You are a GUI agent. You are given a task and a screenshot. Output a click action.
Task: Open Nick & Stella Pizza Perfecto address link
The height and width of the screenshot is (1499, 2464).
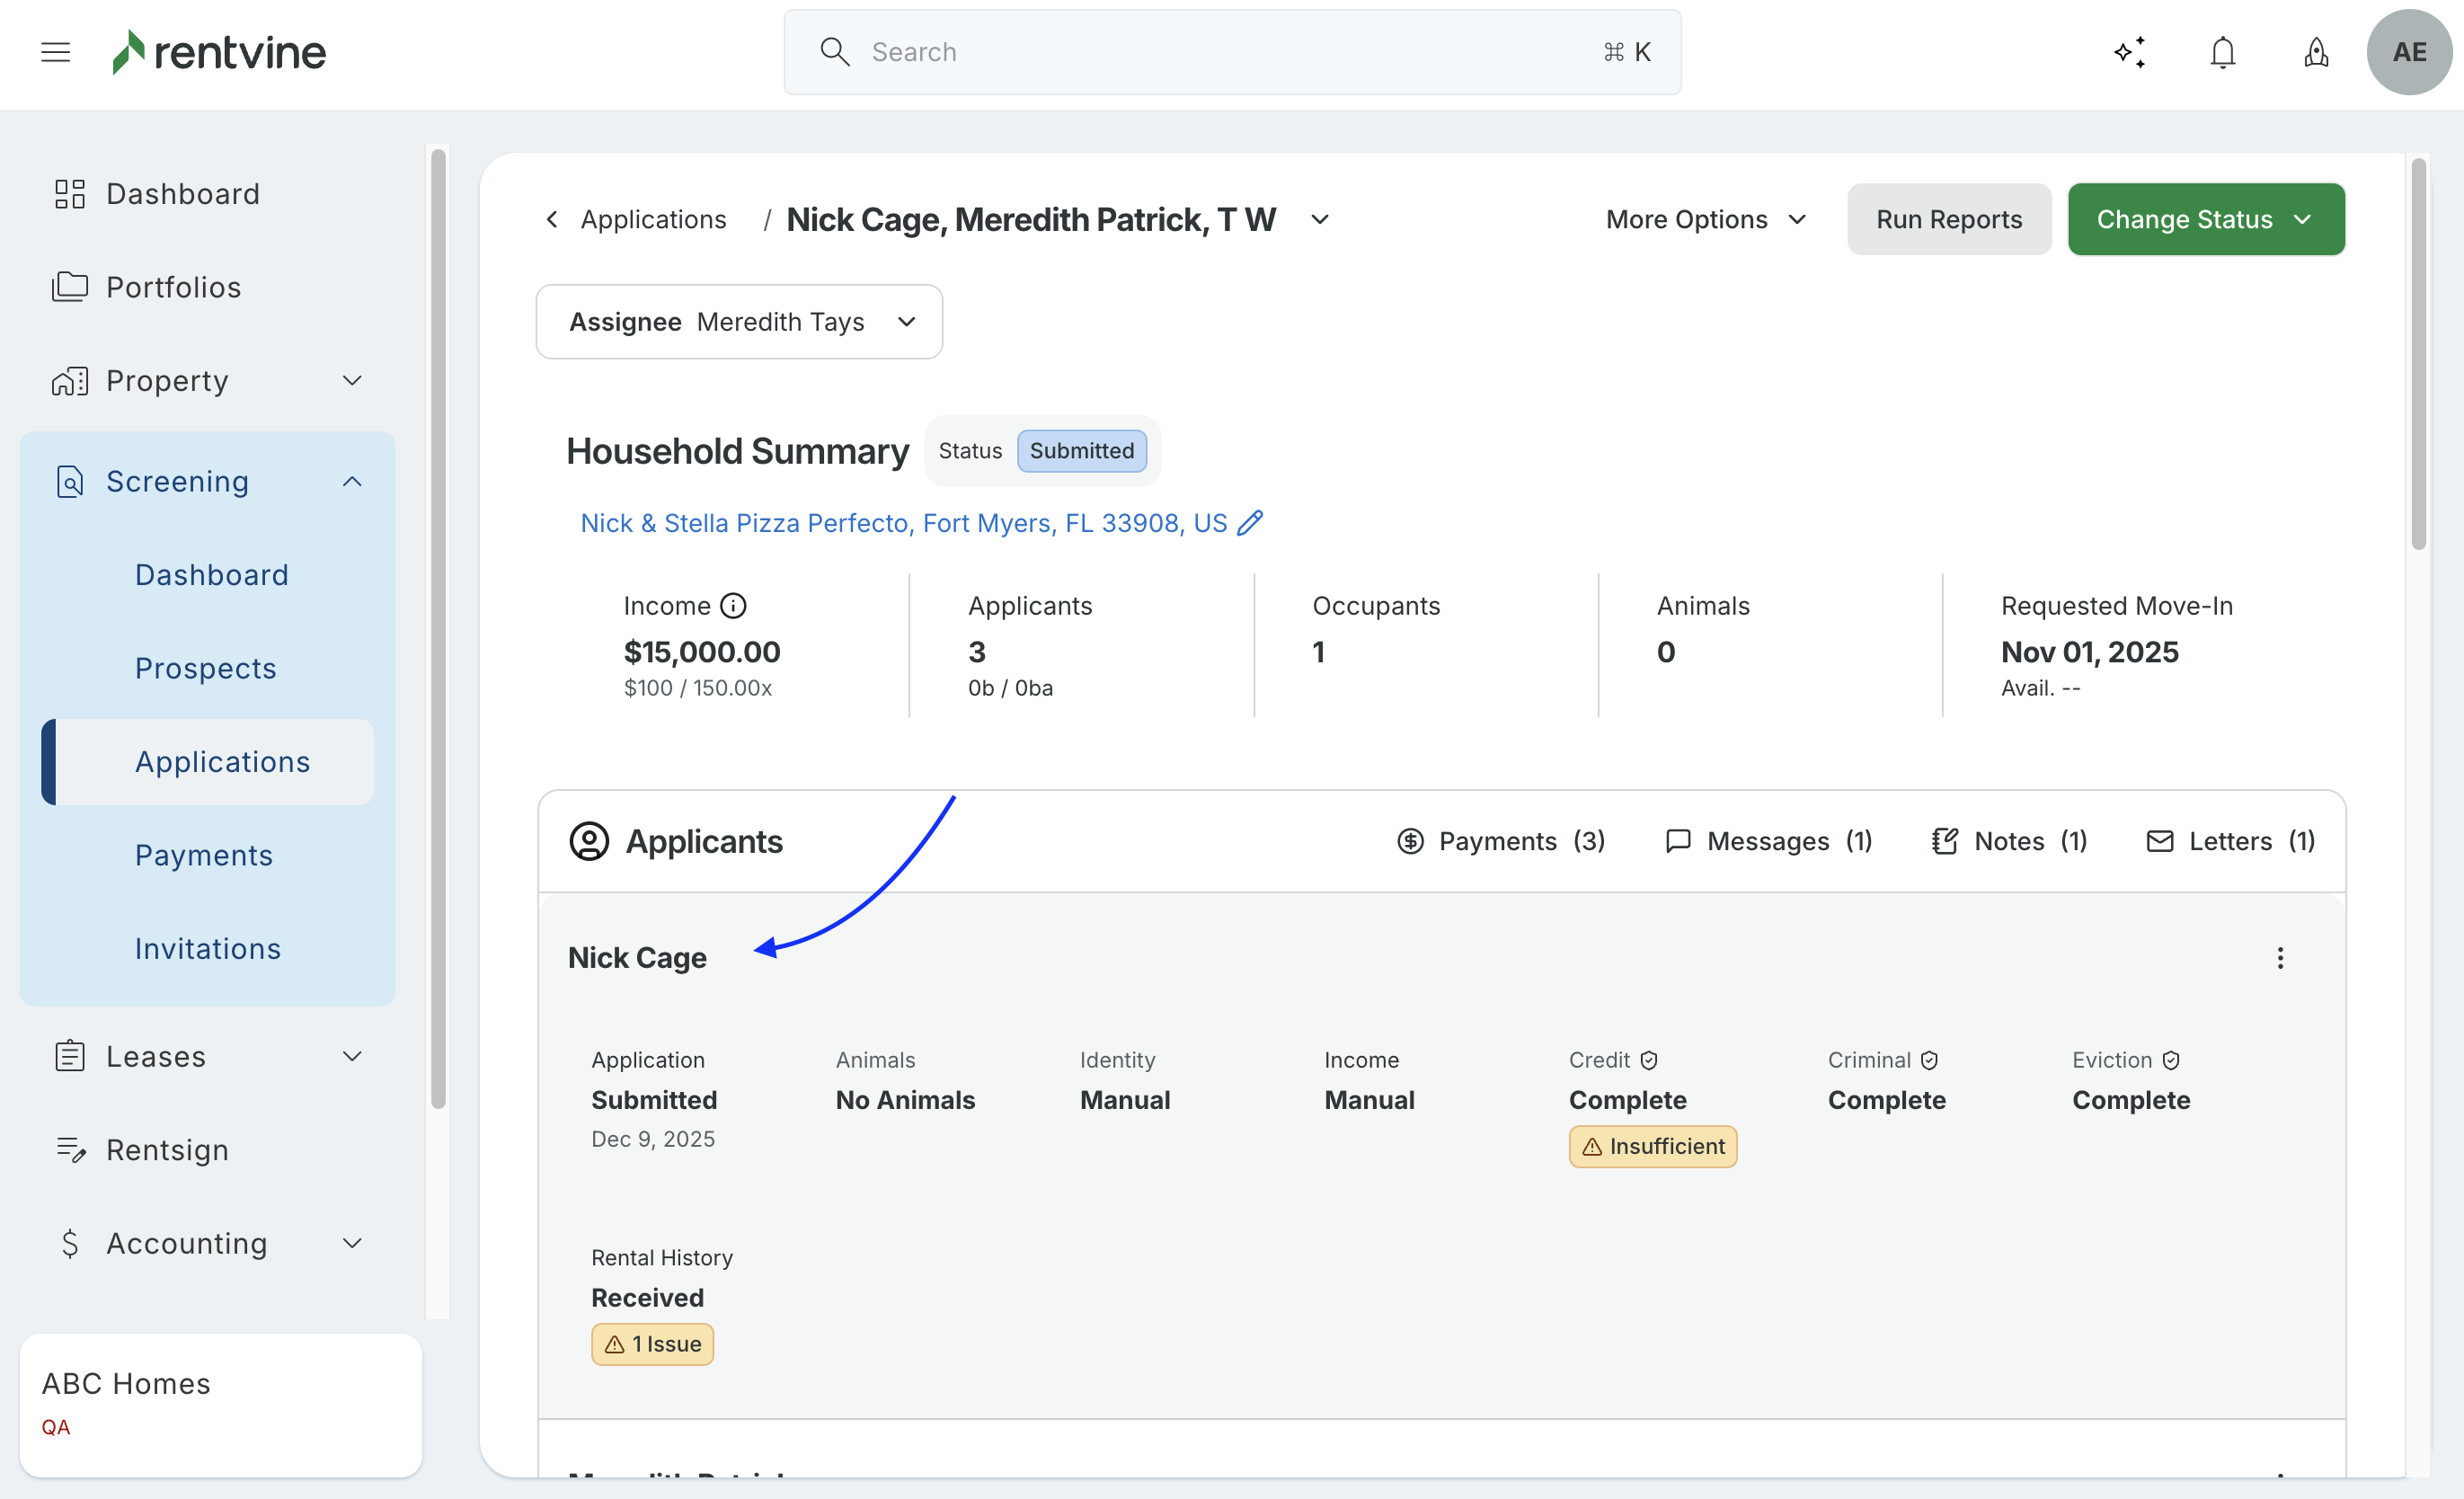pyautogui.click(x=903, y=523)
